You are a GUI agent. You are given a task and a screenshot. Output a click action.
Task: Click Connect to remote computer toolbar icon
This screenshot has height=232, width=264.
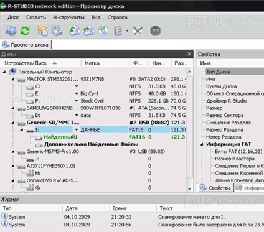[x=11, y=30]
